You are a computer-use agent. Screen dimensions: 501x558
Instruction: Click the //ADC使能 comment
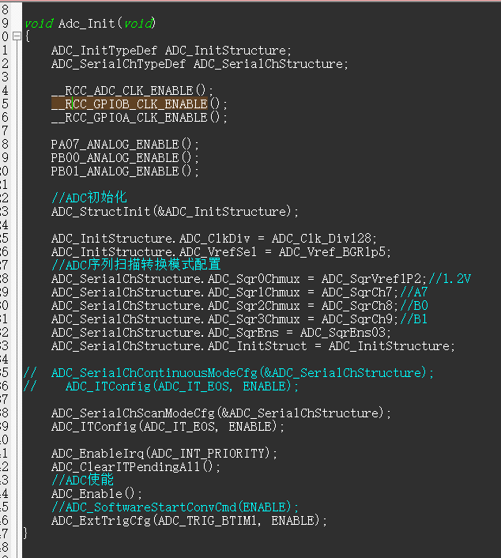click(82, 480)
